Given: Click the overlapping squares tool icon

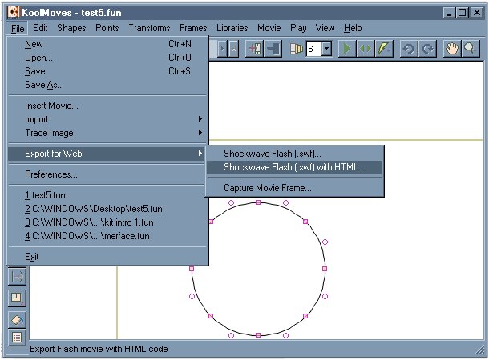Looking at the screenshot, I should tap(17, 298).
